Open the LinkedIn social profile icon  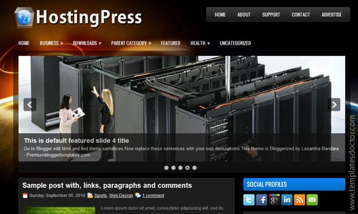coord(287,200)
